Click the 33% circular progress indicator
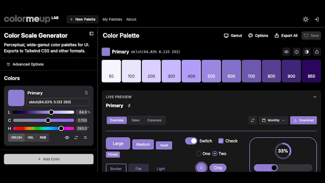The height and width of the screenshot is (183, 325). pos(283,151)
